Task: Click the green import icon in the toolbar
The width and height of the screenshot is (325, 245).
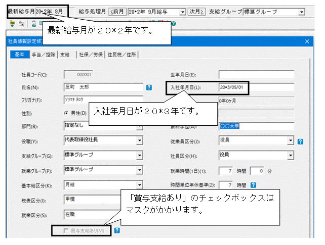Action: tap(12, 24)
